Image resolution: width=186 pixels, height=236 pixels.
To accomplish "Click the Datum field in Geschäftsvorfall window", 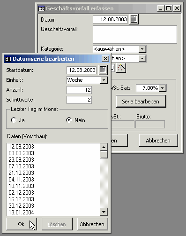I will (x=111, y=19).
